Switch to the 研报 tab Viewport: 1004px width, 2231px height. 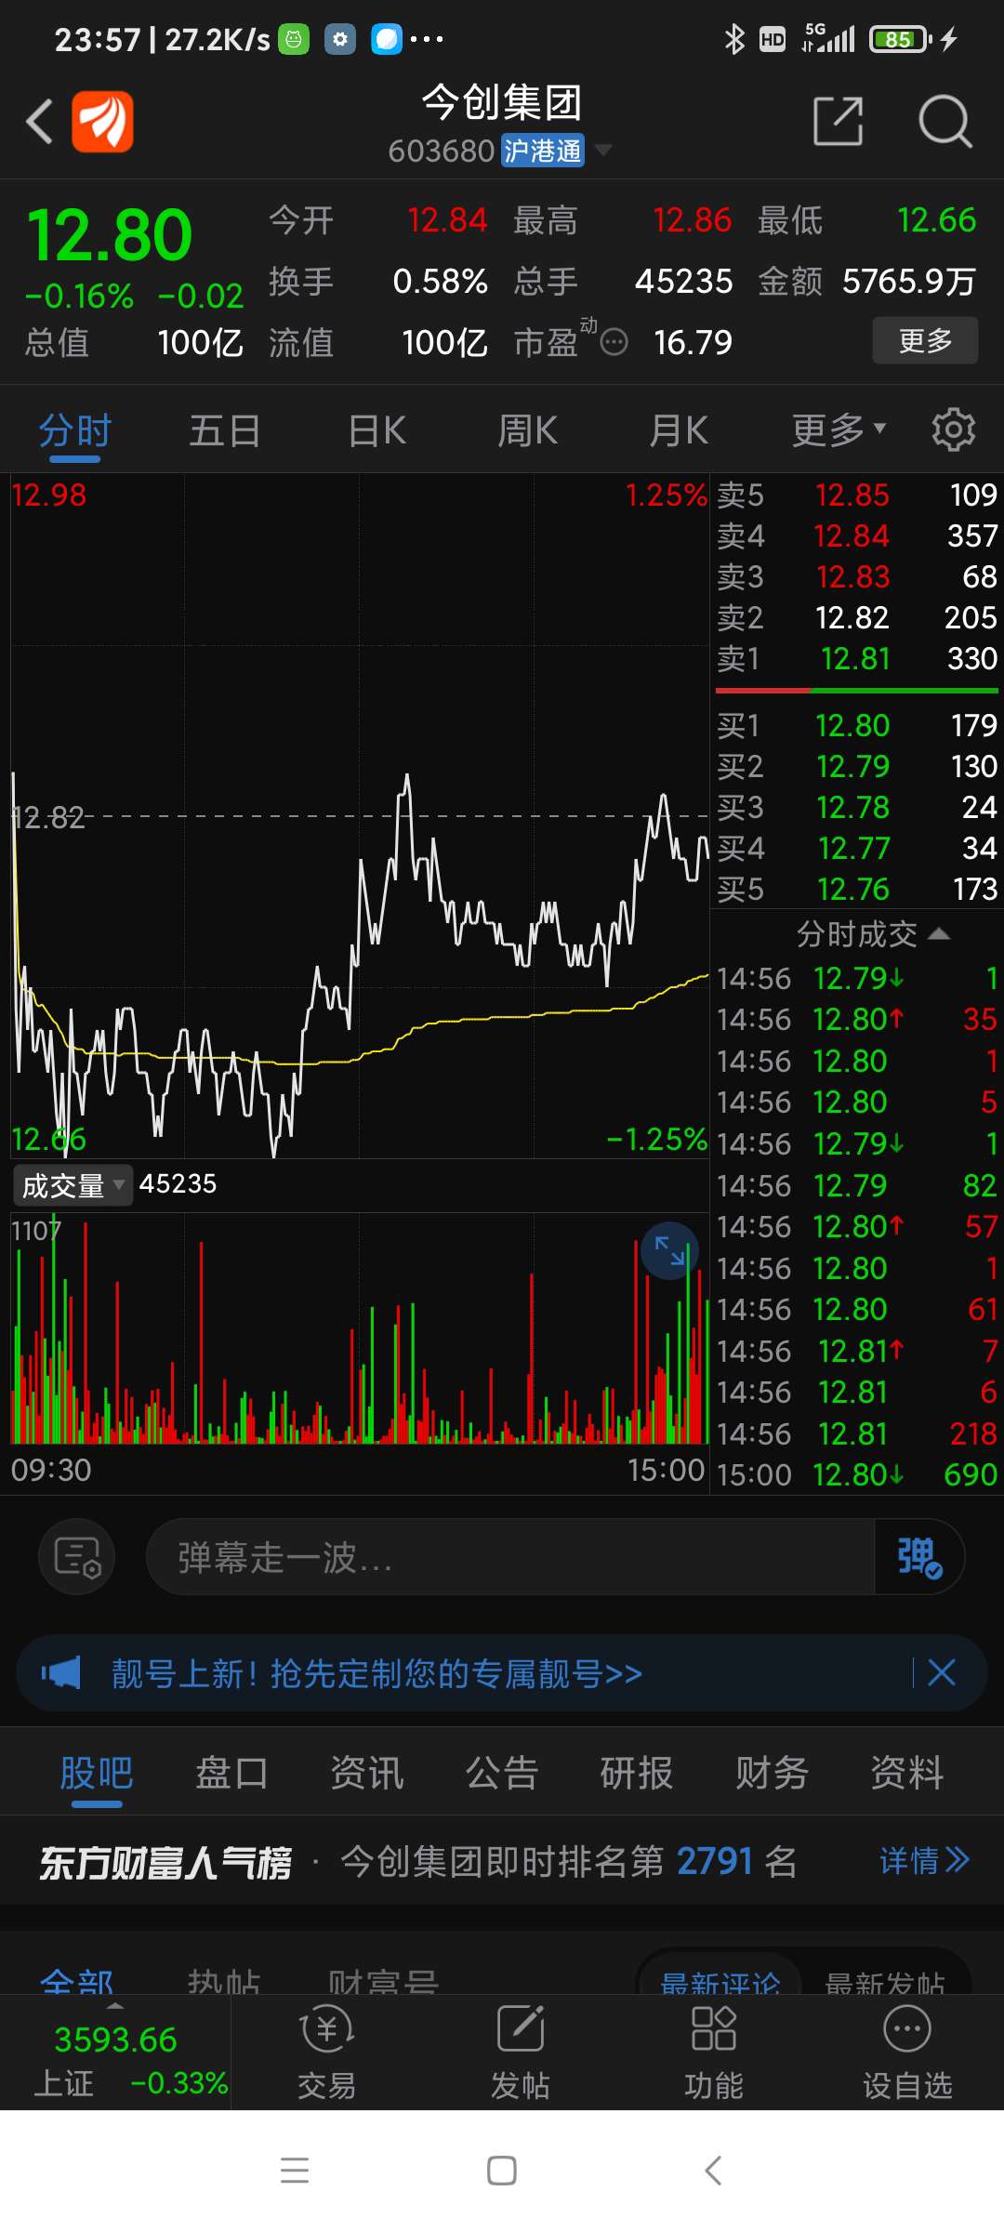[637, 1773]
